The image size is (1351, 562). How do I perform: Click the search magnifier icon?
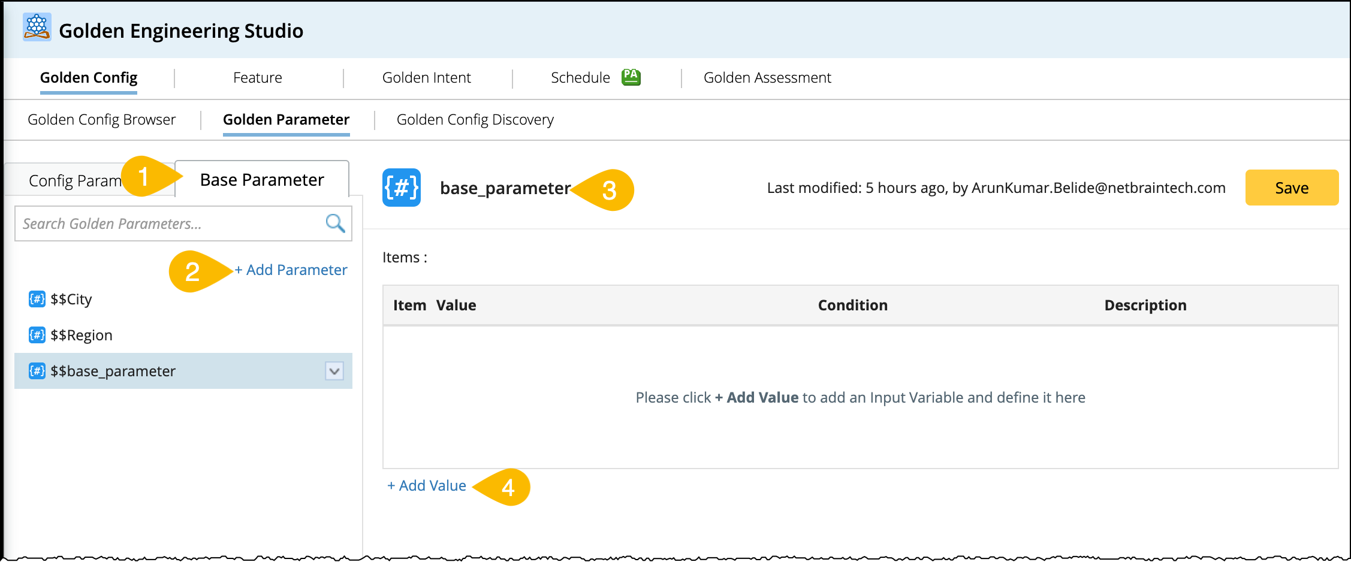[x=335, y=223]
